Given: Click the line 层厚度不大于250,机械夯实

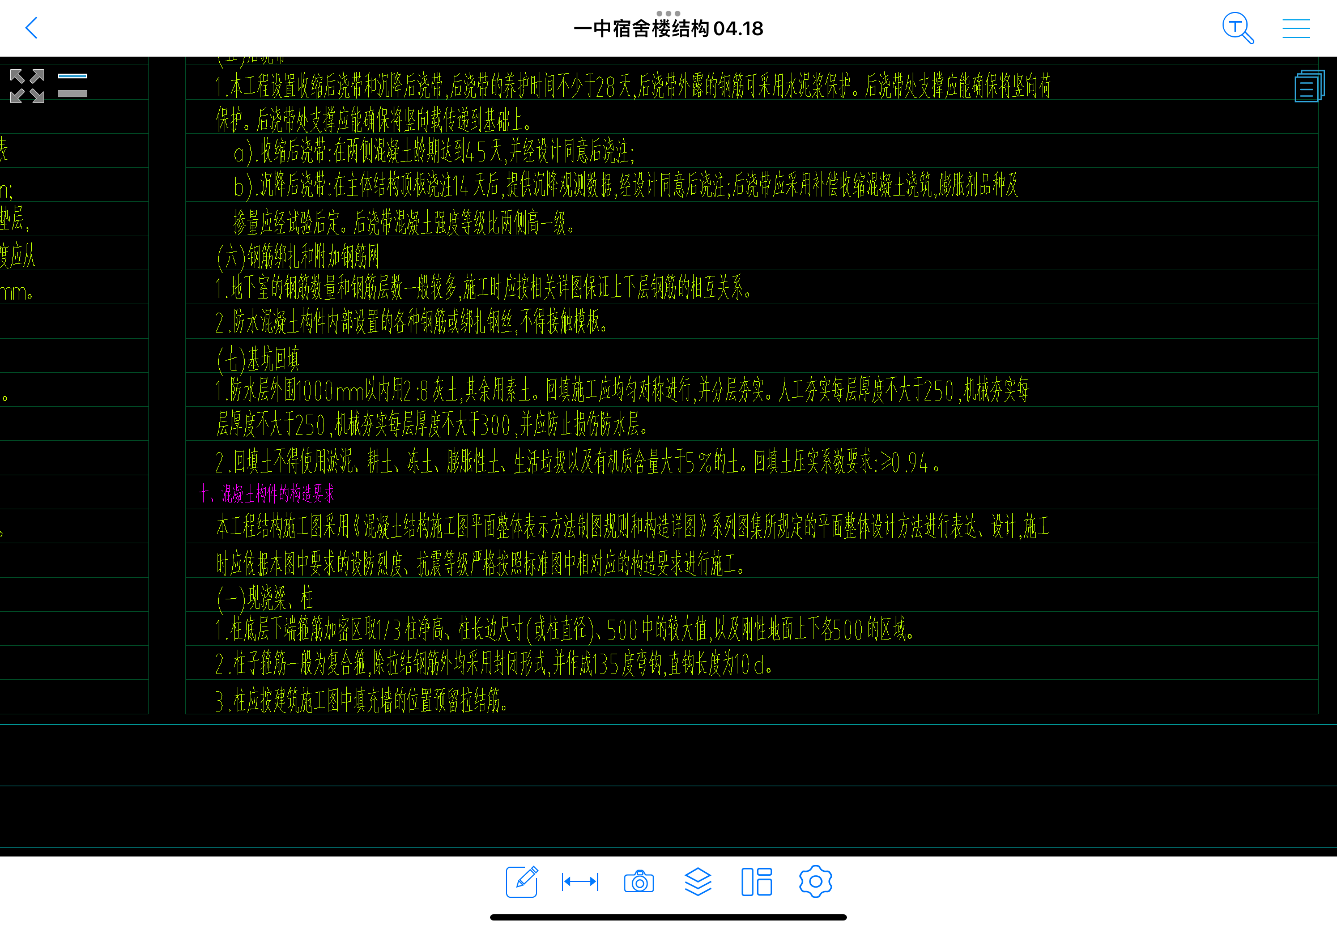Looking at the screenshot, I should point(432,424).
